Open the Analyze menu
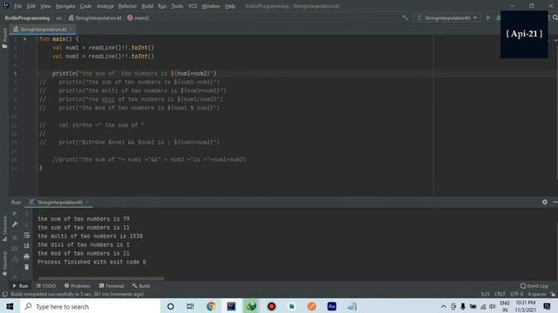558x313 pixels. 105,6
